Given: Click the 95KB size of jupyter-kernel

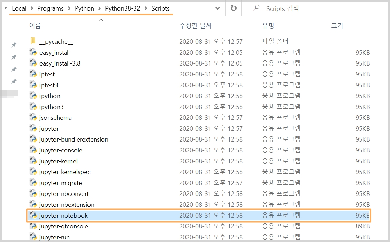Looking at the screenshot, I should coord(362,161).
